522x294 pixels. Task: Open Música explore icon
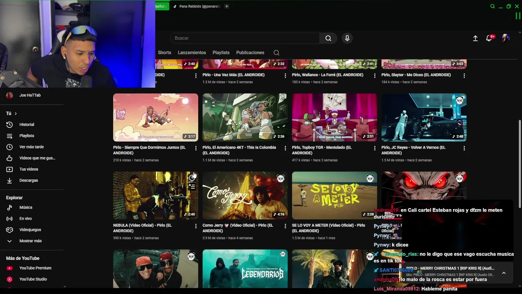coord(9,207)
